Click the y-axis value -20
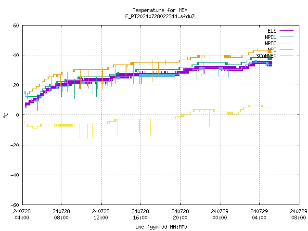The height and width of the screenshot is (231, 308). pos(15,145)
